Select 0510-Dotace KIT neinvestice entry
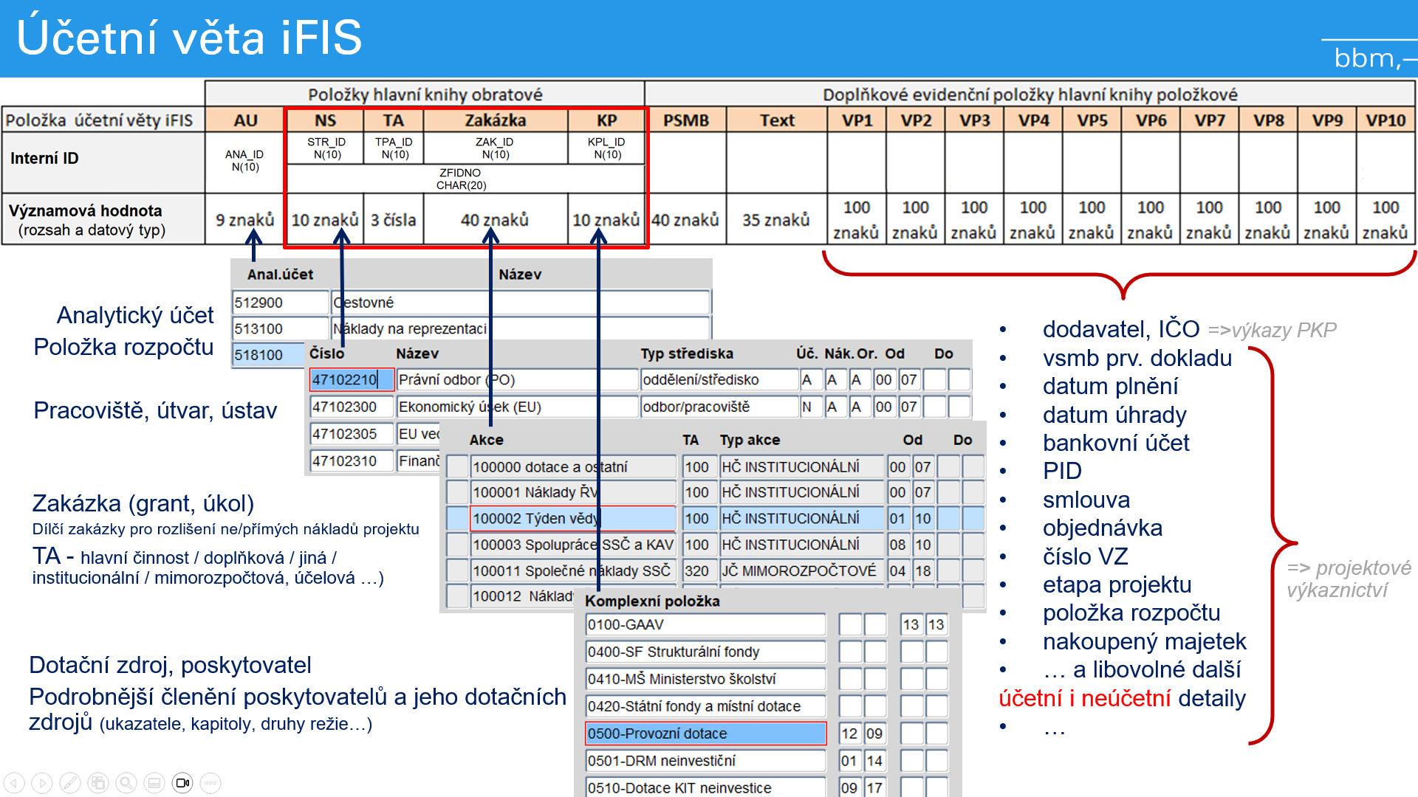This screenshot has width=1418, height=797. point(706,787)
